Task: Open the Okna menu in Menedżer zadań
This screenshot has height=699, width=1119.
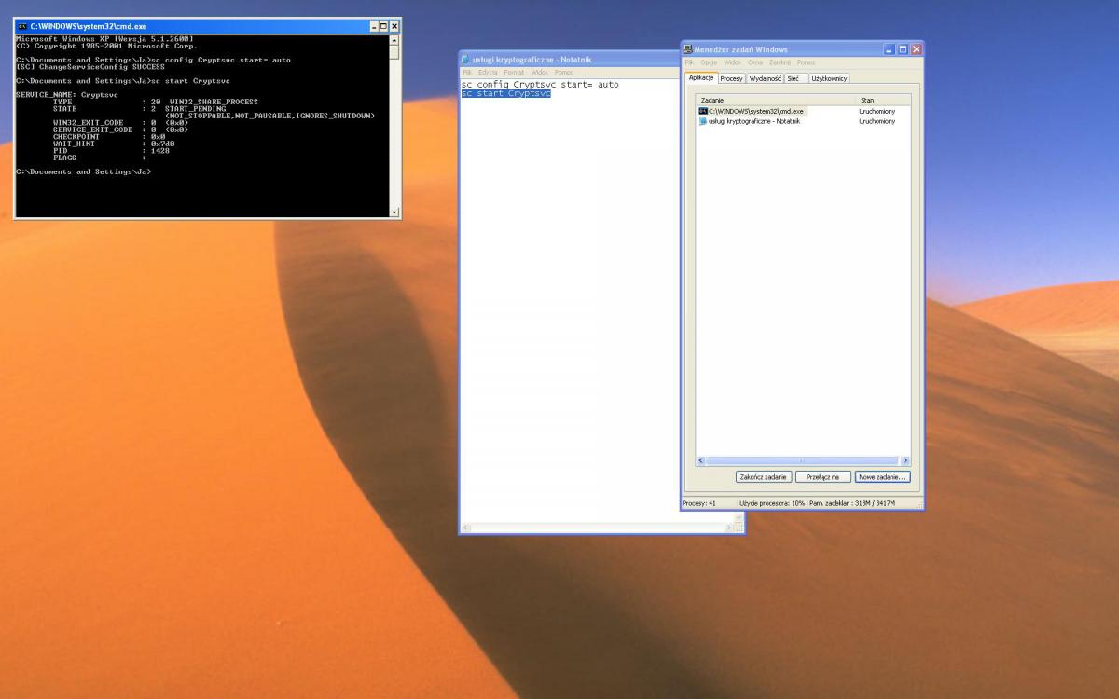Action: coord(755,62)
